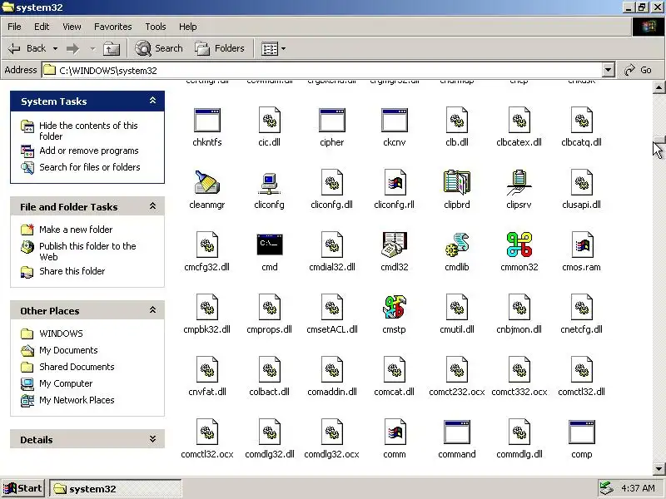Click the system32 taskbar button

115,488
